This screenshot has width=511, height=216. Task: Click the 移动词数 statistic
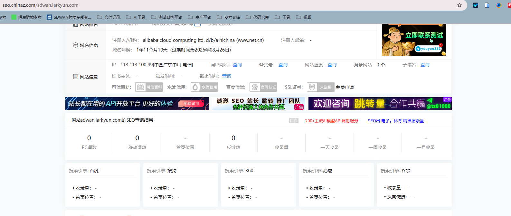[137, 142]
